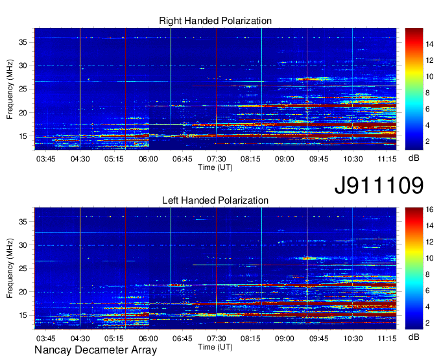Click the 14 dB tick on the top colorbar

(429, 44)
